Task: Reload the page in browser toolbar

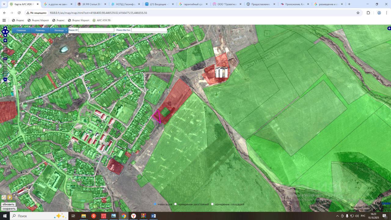Action: tap(19, 13)
